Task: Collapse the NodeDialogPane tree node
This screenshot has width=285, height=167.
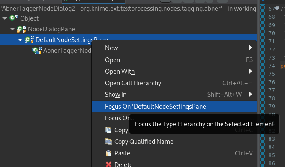Action: click(12, 29)
